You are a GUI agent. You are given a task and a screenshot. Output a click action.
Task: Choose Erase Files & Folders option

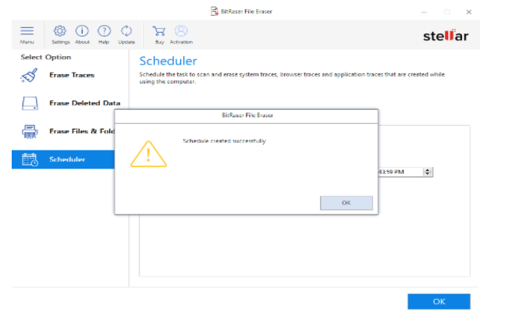pos(82,131)
